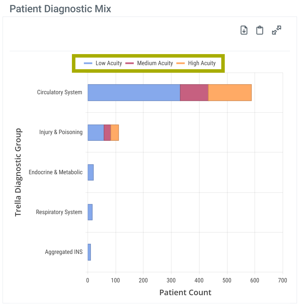Click Circulatory System medium acuity bar segment
299x308 pixels.
tap(194, 93)
